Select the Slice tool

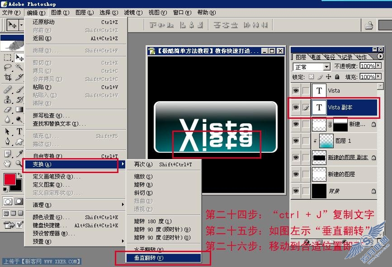point(19,77)
